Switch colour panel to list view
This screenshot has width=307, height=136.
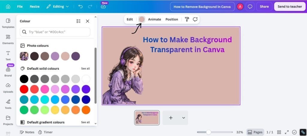tap(79, 21)
